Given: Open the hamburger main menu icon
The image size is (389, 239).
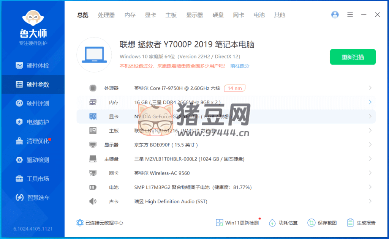Looking at the screenshot, I should 350,15.
